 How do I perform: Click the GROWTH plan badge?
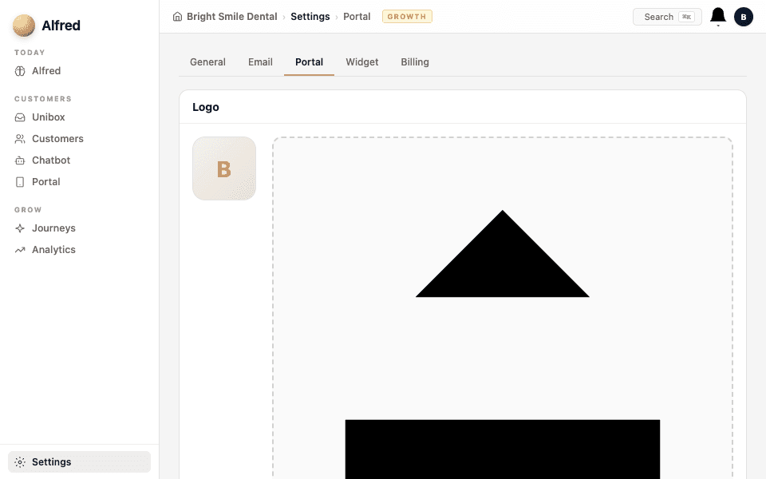(407, 17)
